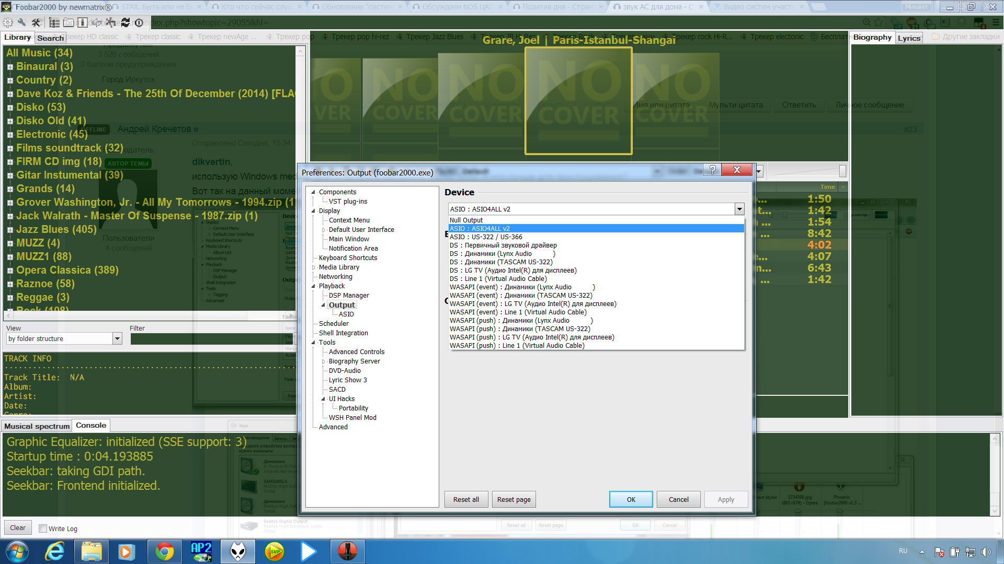Select 'WASAPI (event) : Line 1 (Virtual Audio Cable)'
1004x564 pixels.
coord(596,312)
